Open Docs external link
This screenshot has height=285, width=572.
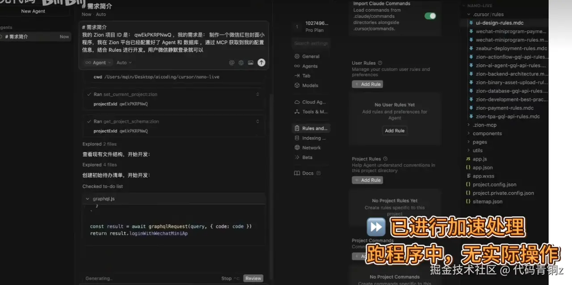tap(308, 173)
